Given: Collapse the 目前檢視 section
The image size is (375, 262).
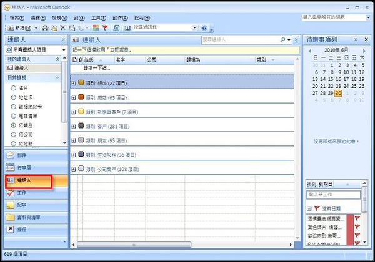Looking at the screenshot, I should (57, 78).
